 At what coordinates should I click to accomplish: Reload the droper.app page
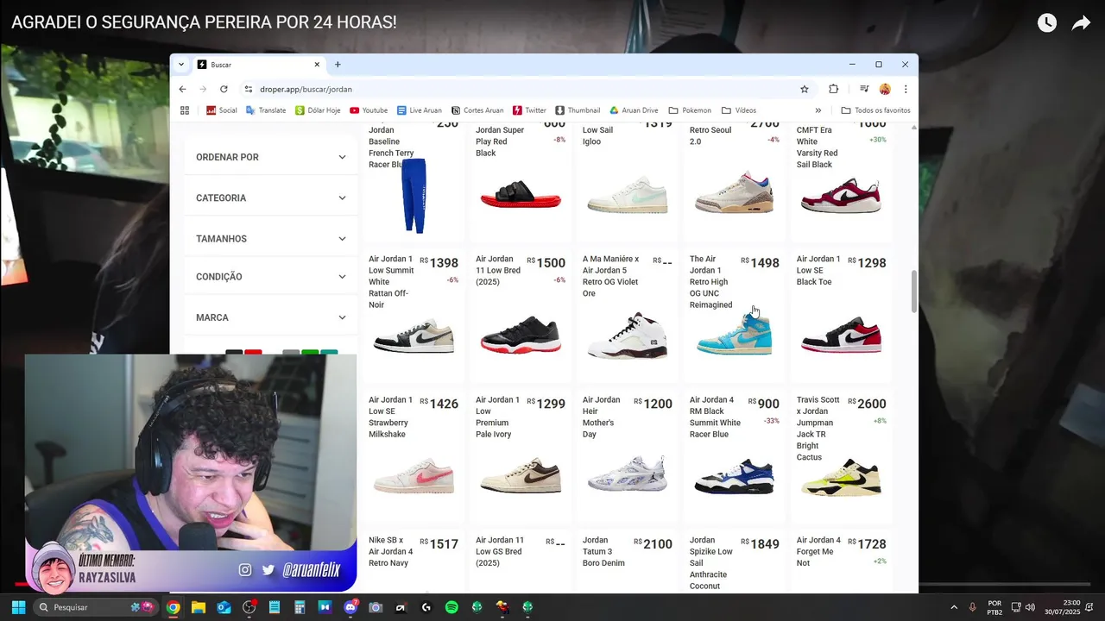pos(224,89)
